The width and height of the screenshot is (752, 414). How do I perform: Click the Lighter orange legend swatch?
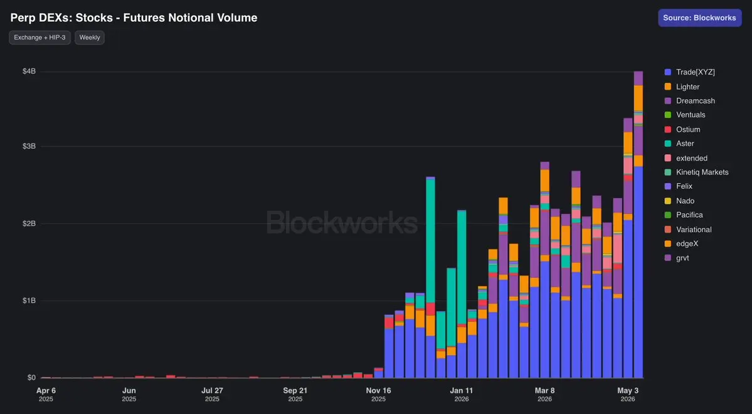(x=667, y=87)
